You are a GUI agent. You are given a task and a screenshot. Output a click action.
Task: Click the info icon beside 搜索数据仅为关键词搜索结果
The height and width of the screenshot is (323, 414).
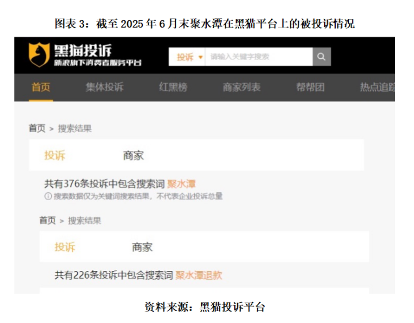click(x=48, y=196)
